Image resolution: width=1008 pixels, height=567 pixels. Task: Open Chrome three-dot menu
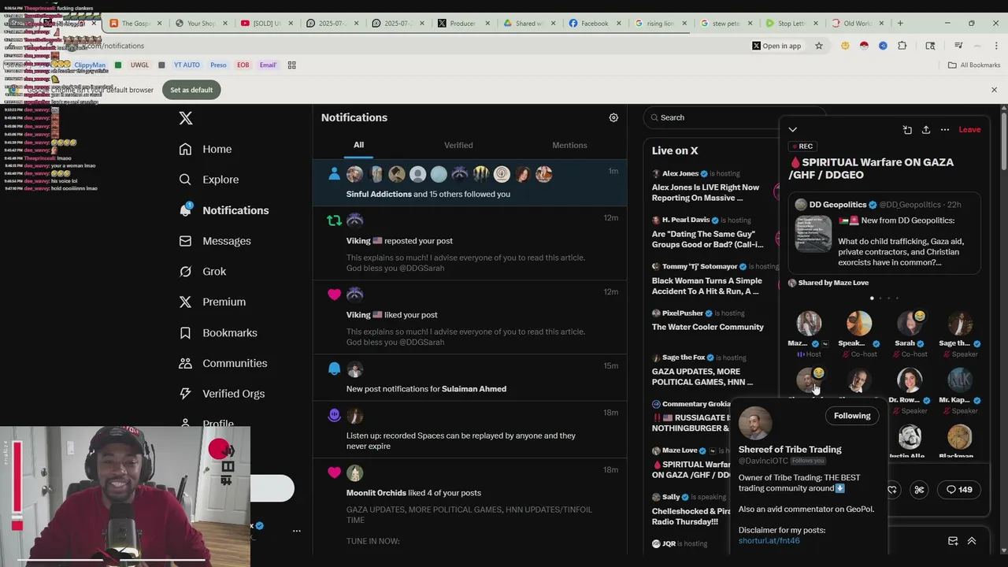[x=996, y=46]
